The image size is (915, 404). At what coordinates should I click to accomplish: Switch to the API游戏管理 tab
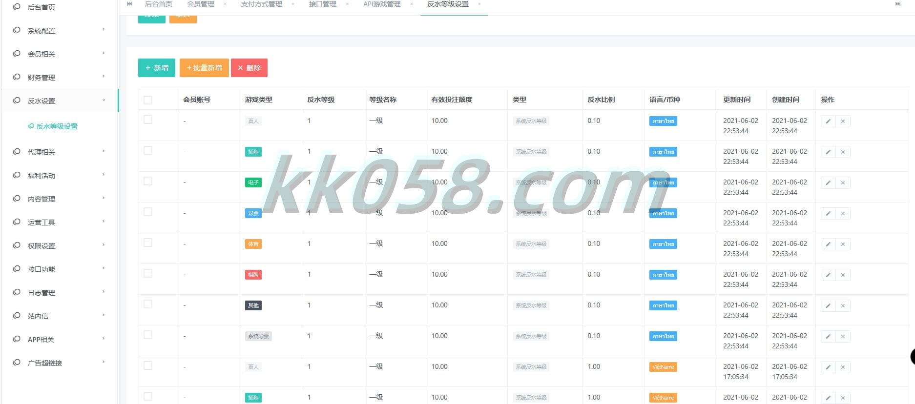(x=382, y=4)
